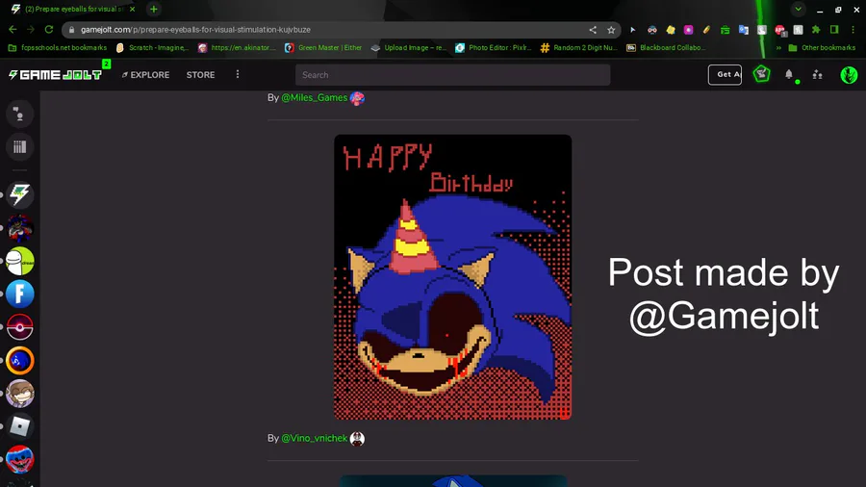Viewport: 866px width, 487px height.
Task: Go to the Explore page
Action: tap(146, 74)
